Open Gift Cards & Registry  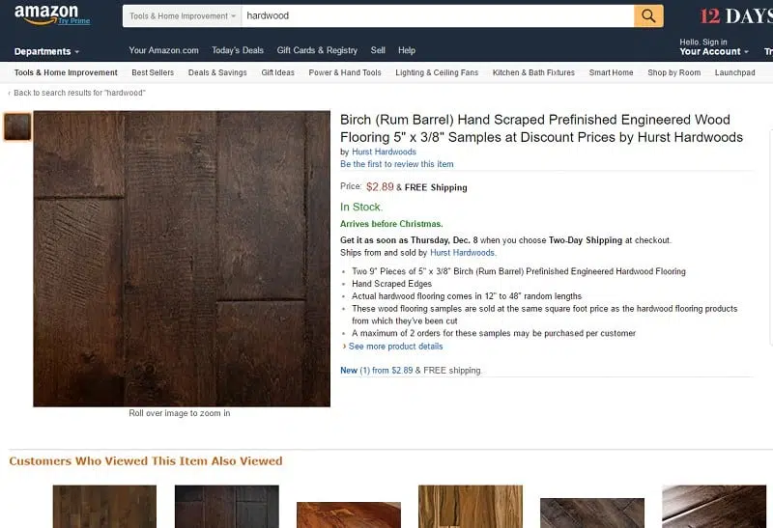317,50
